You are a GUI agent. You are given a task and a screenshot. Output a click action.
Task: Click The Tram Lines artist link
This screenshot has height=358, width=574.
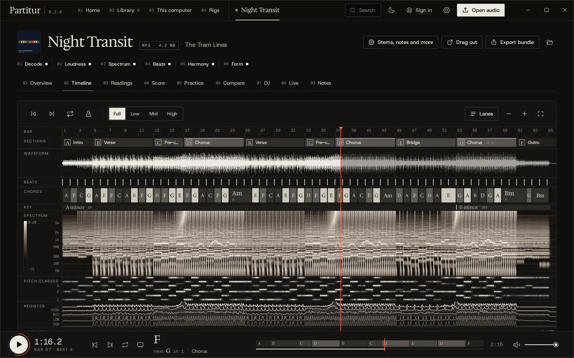pos(206,45)
